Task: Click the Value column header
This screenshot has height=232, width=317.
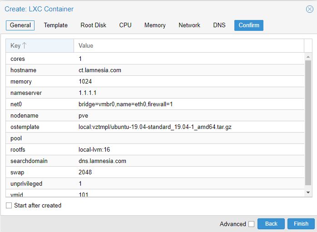Action: point(188,46)
